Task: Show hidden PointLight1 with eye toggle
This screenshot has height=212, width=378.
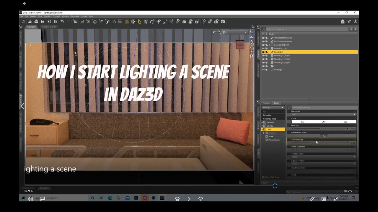Action: coord(263,69)
